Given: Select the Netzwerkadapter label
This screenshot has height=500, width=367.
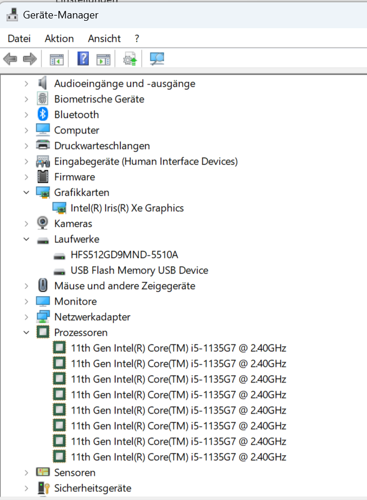Looking at the screenshot, I should [92, 317].
